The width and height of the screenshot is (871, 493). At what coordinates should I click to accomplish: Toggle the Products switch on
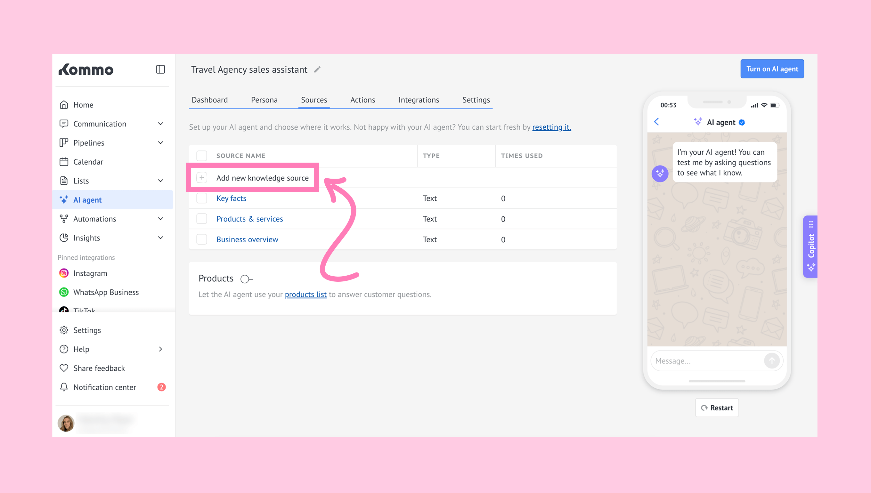(x=247, y=279)
